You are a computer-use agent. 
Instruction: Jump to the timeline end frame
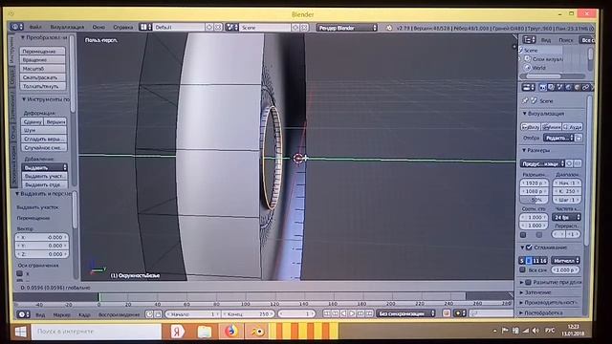(x=369, y=313)
